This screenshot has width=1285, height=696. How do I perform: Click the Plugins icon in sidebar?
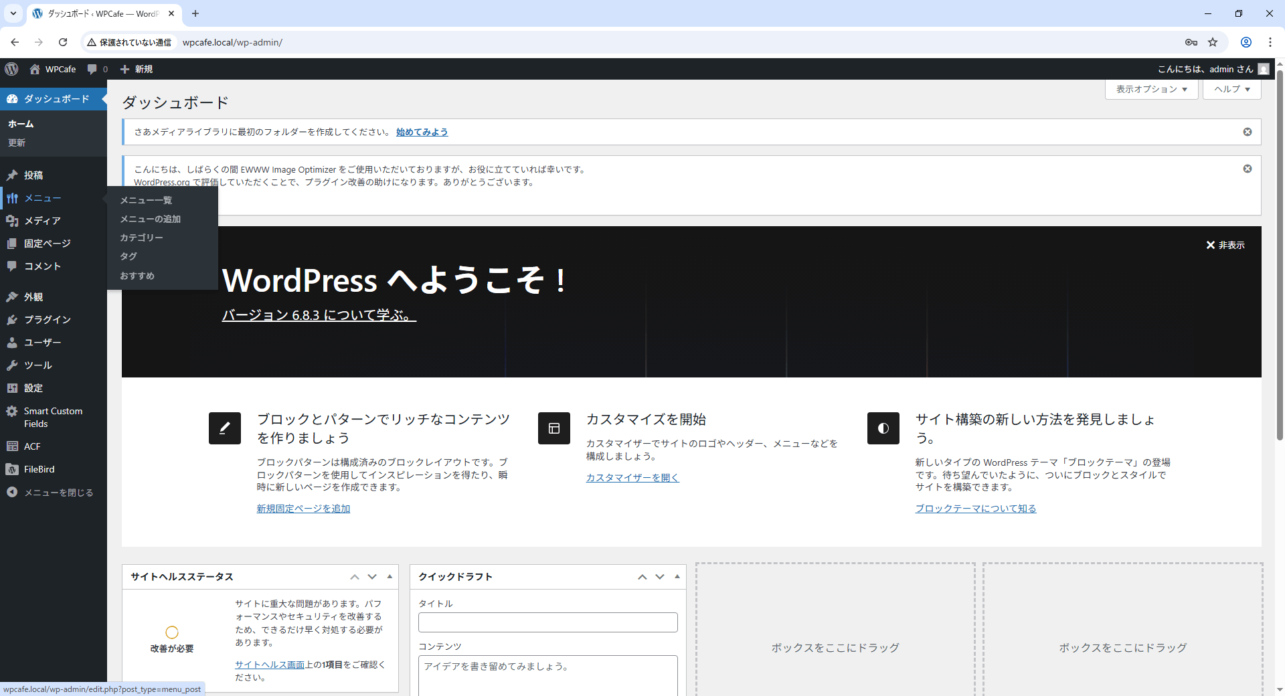[x=12, y=320]
